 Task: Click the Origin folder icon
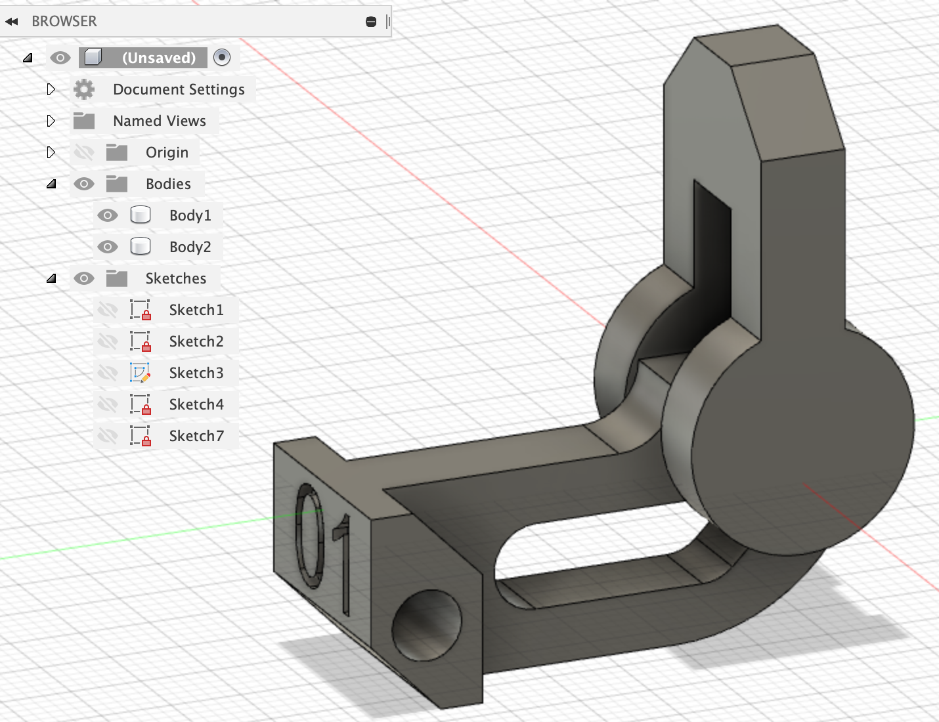[117, 152]
